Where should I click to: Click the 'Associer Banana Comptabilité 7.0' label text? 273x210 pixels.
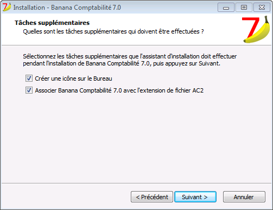pyautogui.click(x=79, y=90)
